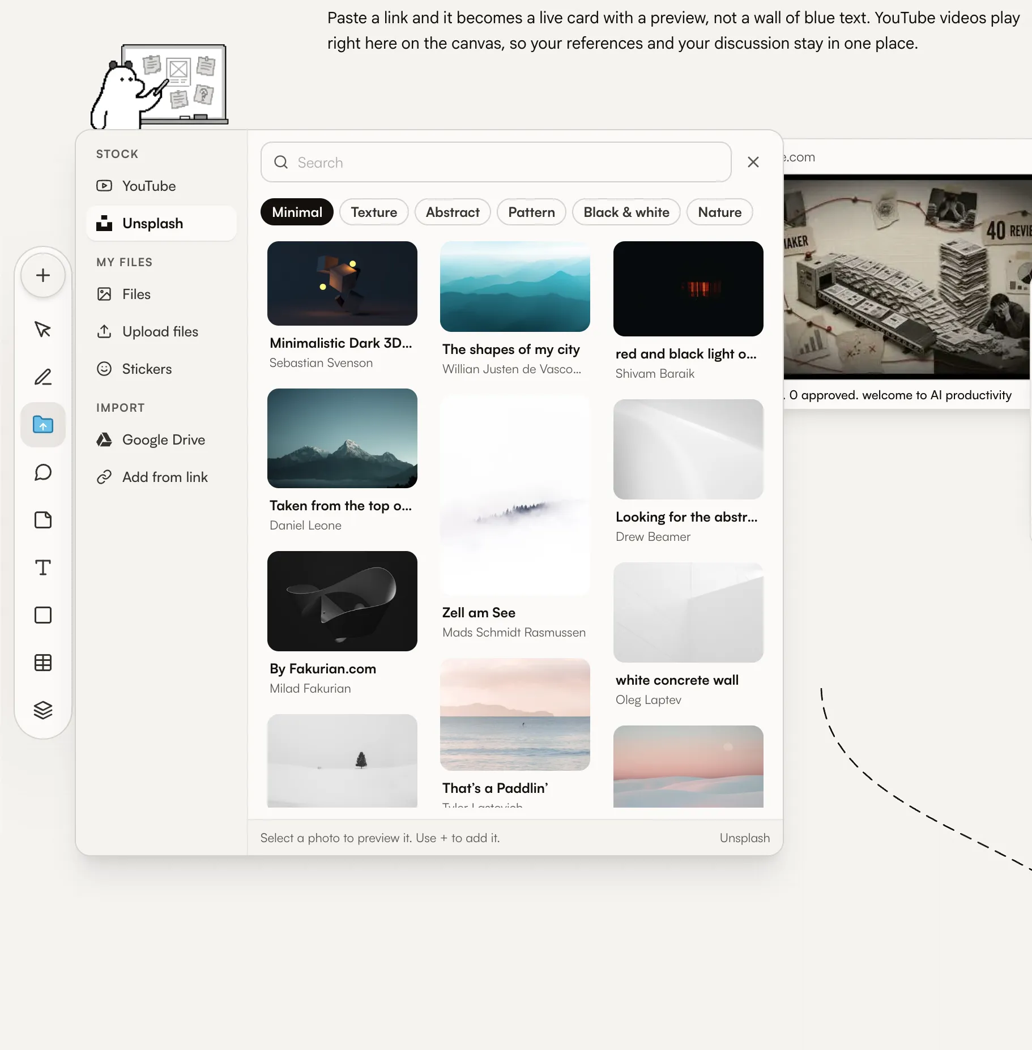Select the Minimal filter chip
This screenshot has width=1032, height=1050.
[x=297, y=212]
